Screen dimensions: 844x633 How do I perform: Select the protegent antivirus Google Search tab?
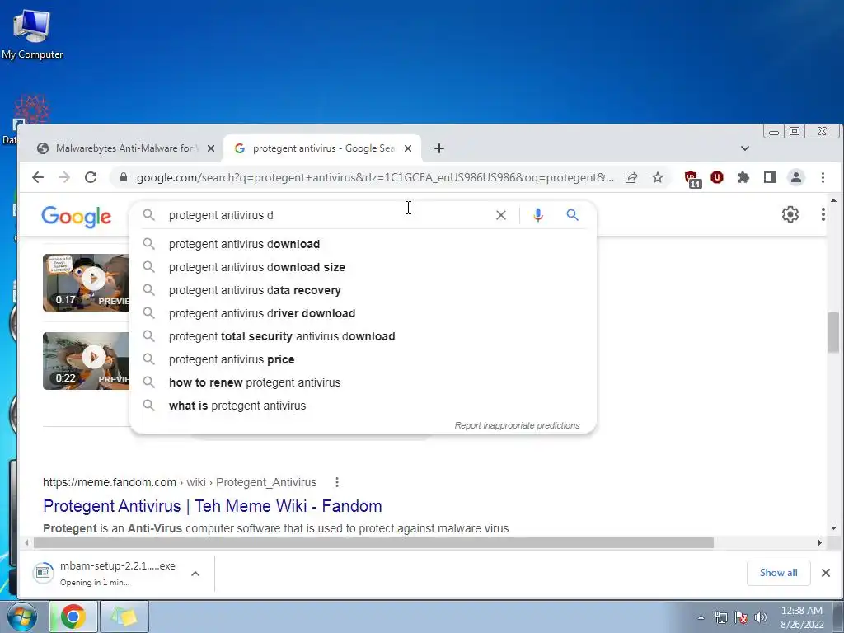coord(322,148)
